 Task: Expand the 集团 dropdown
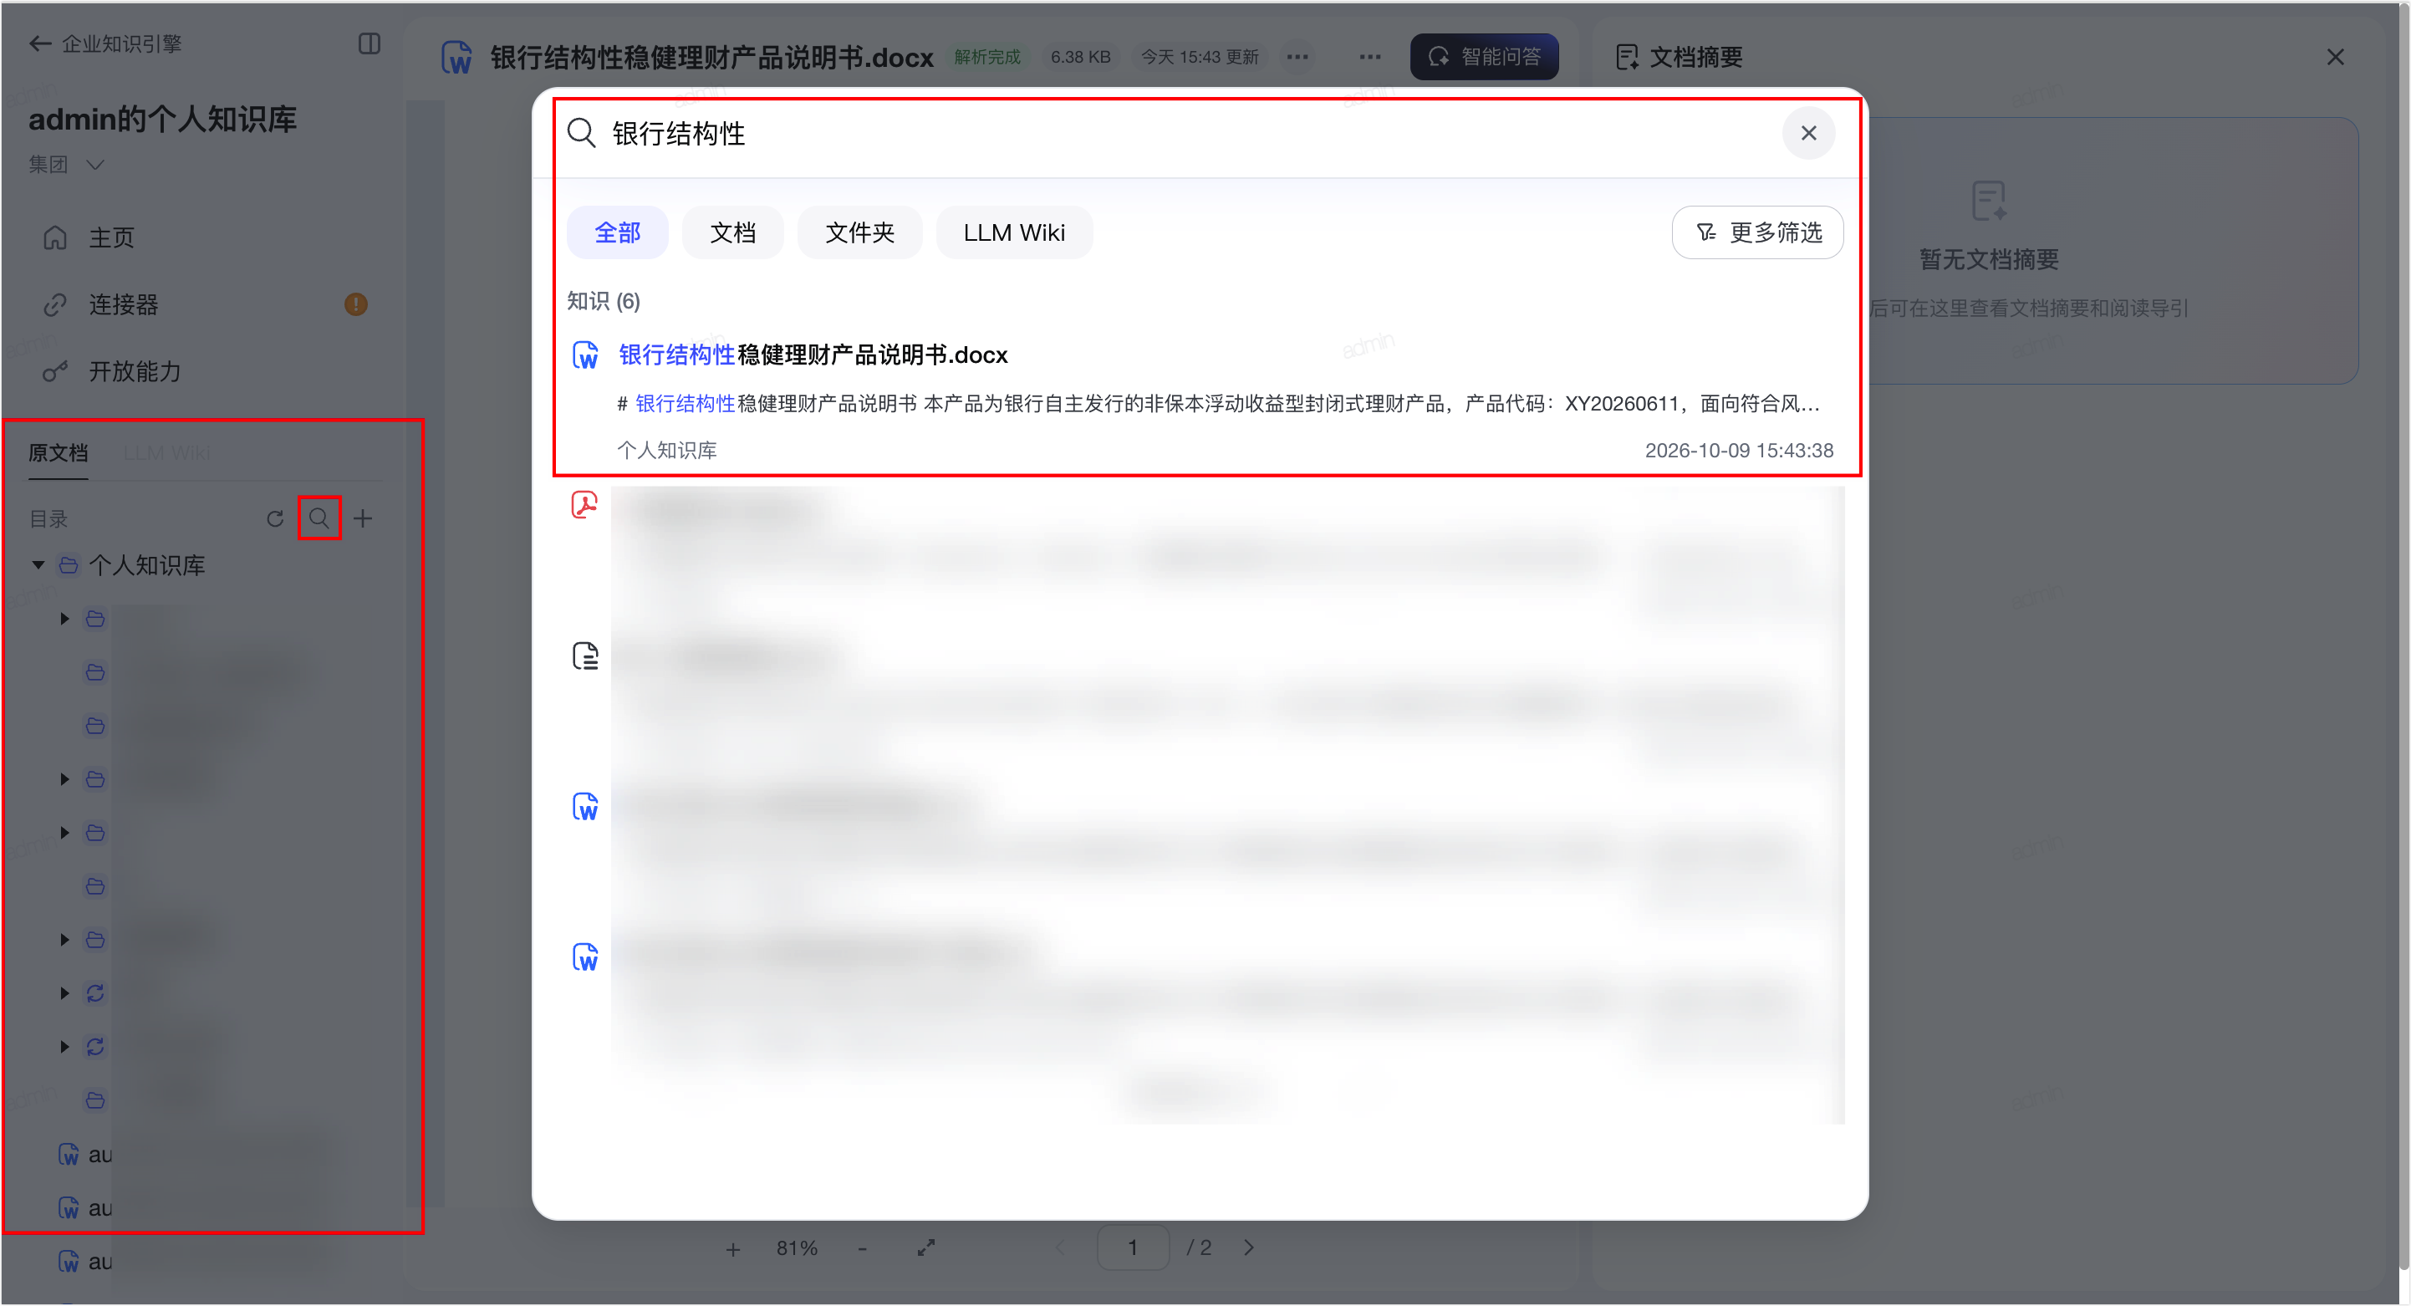(x=65, y=165)
